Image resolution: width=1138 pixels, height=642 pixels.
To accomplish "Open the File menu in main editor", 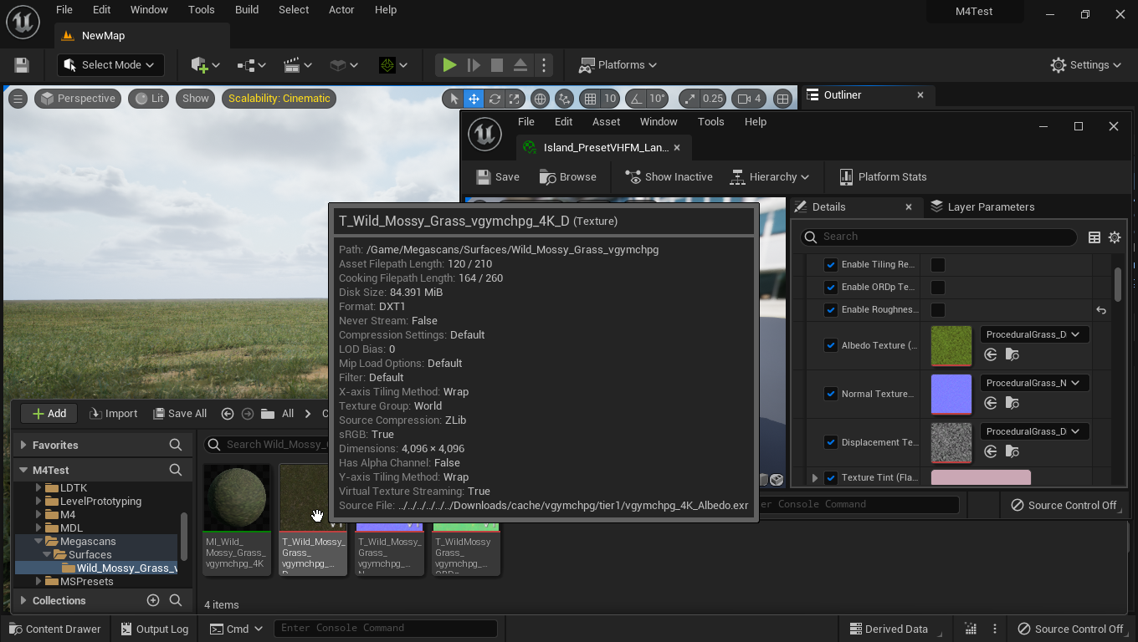I will point(64,10).
